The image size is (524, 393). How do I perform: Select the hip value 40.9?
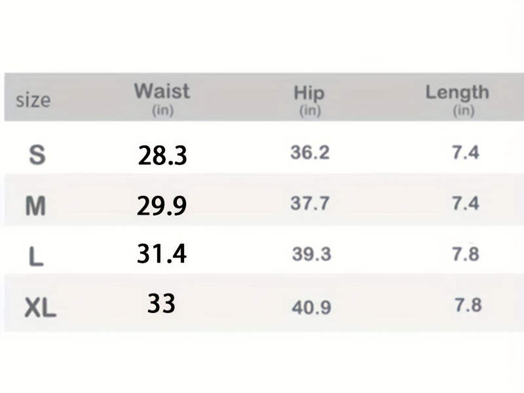coord(311,307)
